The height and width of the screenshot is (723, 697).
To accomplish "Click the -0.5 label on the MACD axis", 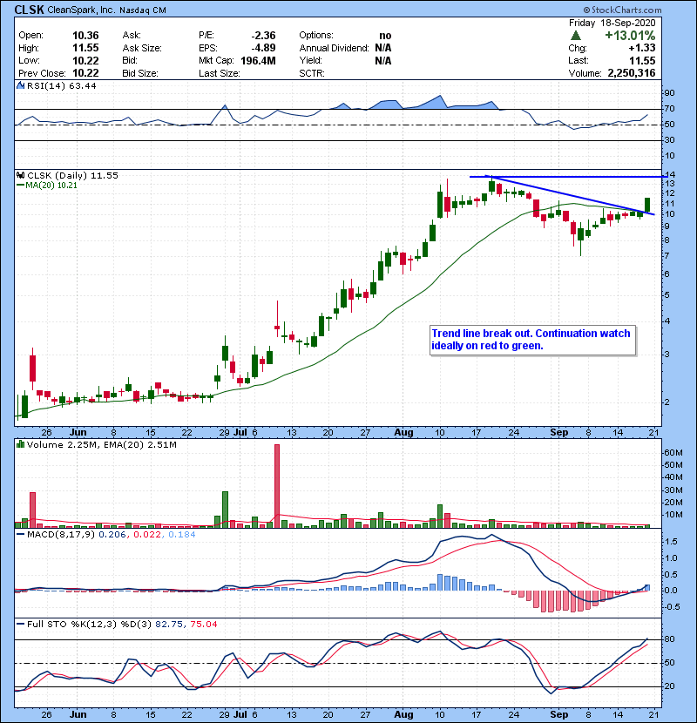I will 673,607.
